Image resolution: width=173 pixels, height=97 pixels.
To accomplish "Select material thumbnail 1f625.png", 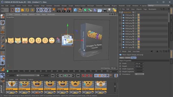I will (88, 86).
